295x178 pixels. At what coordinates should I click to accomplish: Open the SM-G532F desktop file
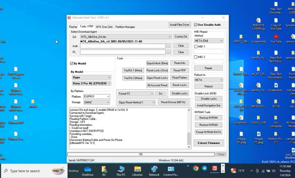coord(259,103)
